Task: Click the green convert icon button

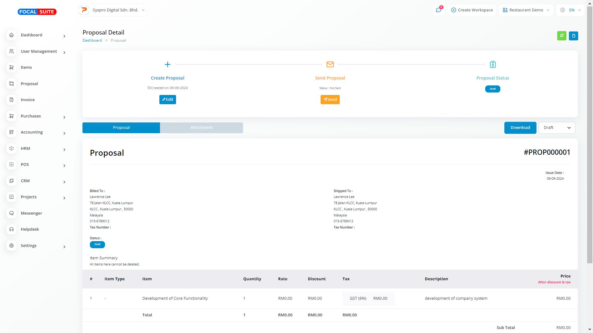Action: (x=561, y=36)
